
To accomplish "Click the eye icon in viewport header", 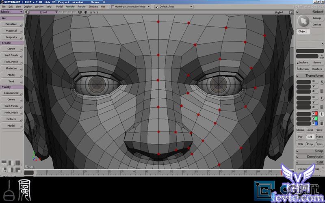I will coord(85,12).
